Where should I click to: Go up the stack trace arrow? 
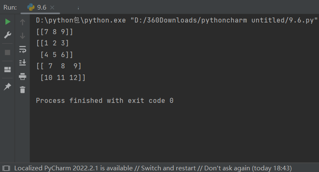(x=23, y=22)
